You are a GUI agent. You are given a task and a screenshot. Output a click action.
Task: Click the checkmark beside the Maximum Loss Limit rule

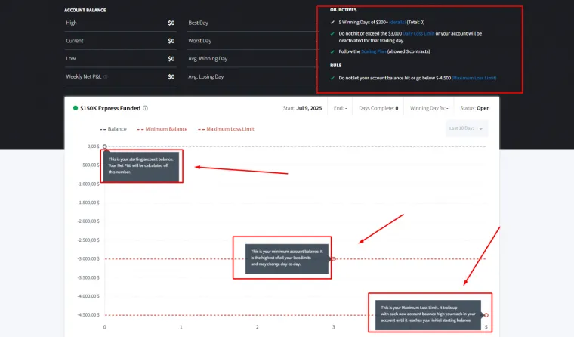tap(333, 78)
